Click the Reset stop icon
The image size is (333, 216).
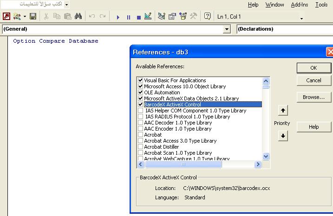139,17
